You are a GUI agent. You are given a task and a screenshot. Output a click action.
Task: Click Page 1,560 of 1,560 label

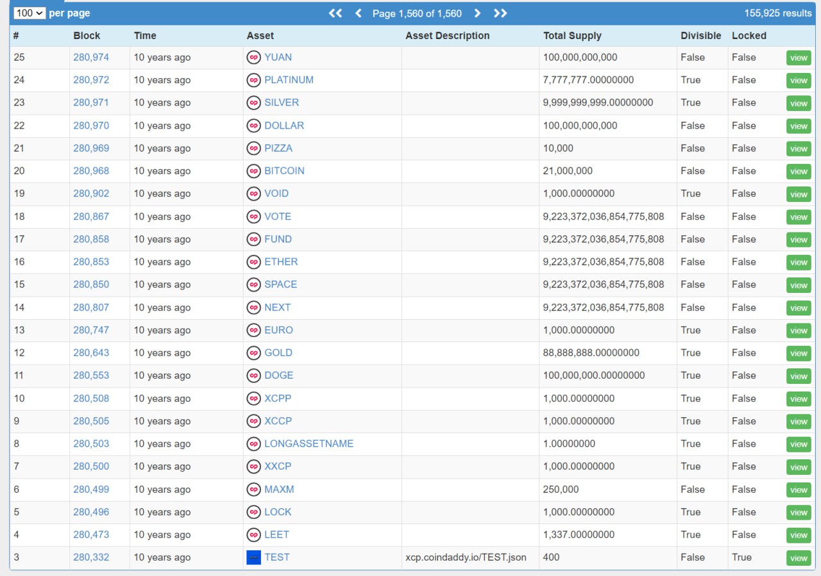417,13
